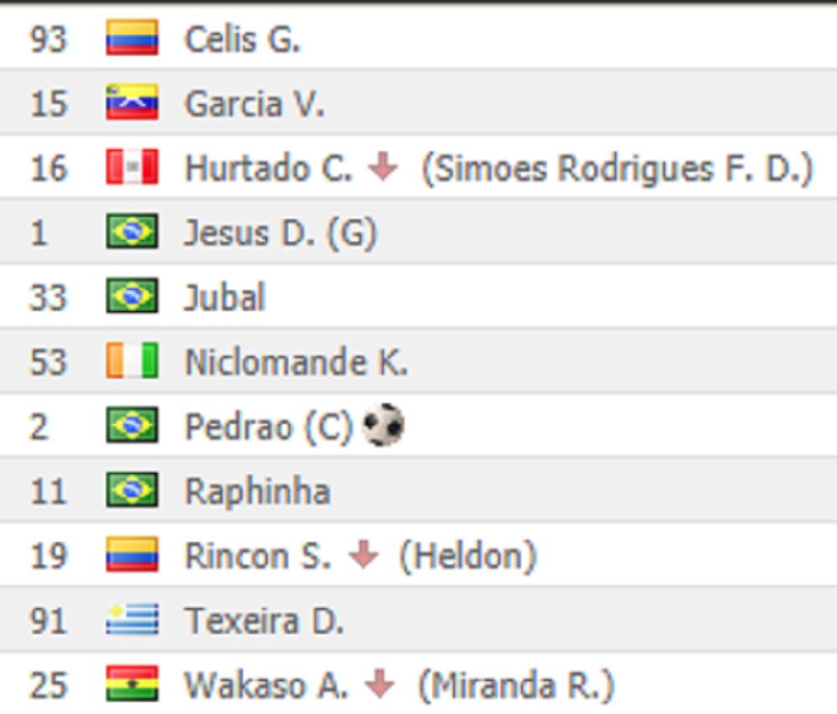The width and height of the screenshot is (837, 714).
Task: Click the Brazil flag beside Jubal
Action: 131,297
